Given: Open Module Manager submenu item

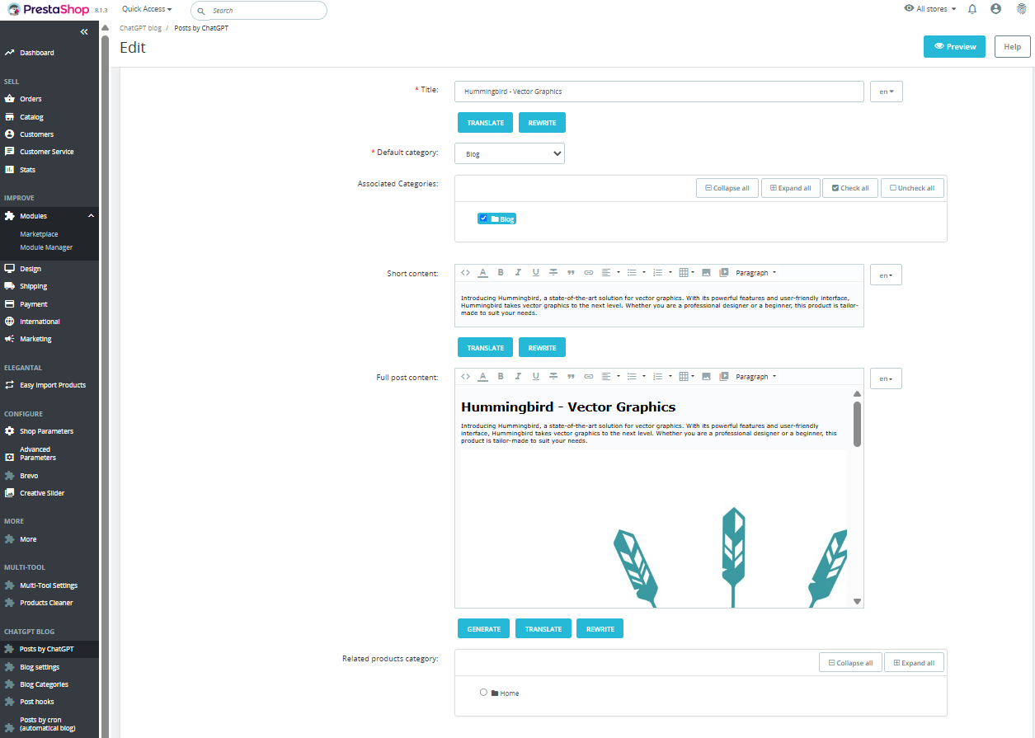Looking at the screenshot, I should click(46, 247).
